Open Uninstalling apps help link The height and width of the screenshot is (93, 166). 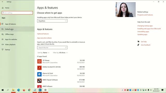[143, 32]
